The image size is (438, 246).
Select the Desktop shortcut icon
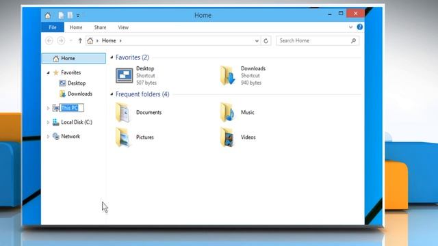tap(125, 76)
